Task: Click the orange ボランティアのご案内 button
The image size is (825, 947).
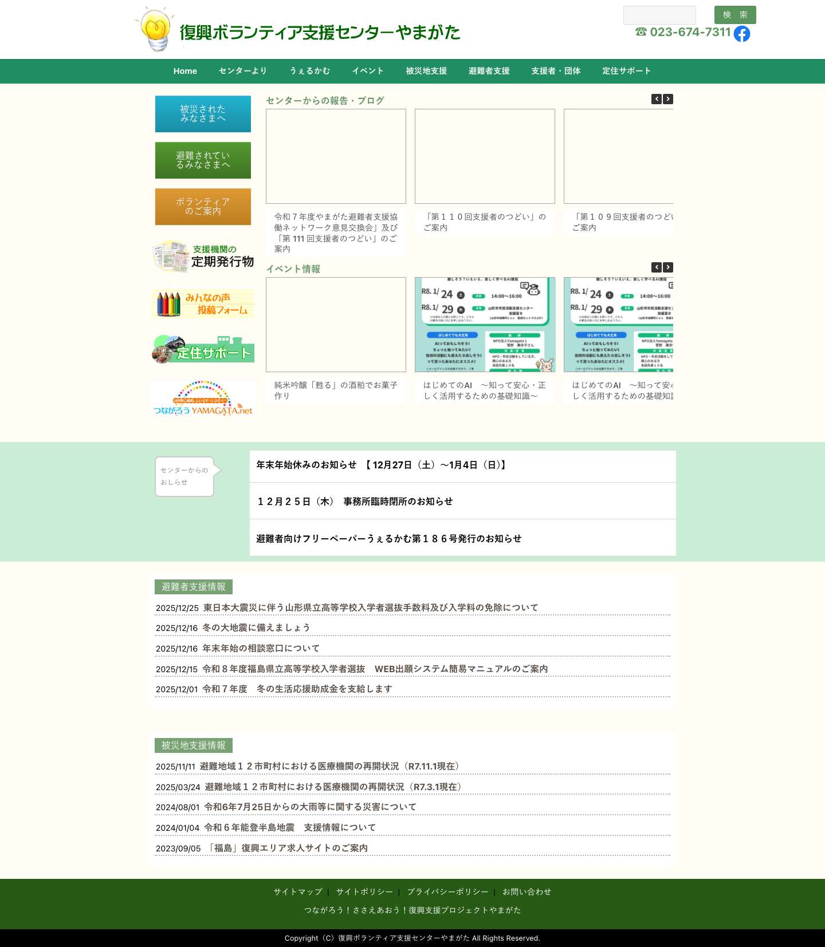Action: pos(203,207)
